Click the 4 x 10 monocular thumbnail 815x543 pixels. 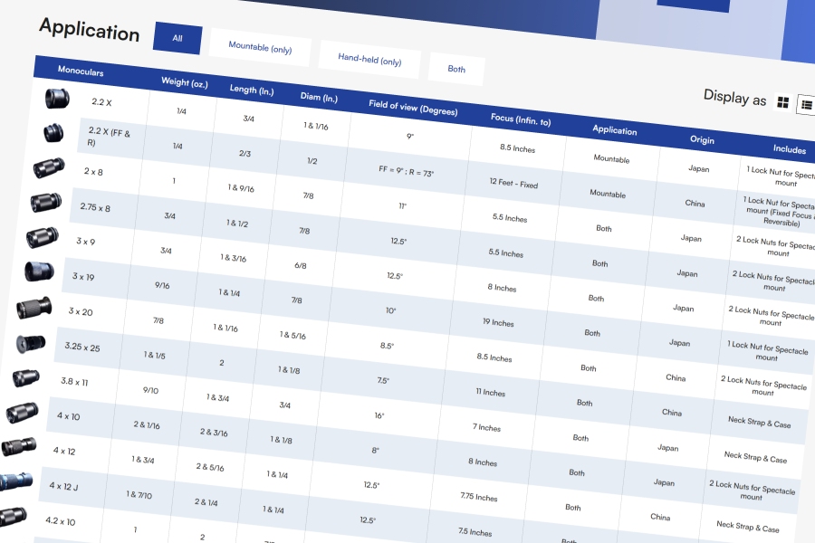coord(23,414)
